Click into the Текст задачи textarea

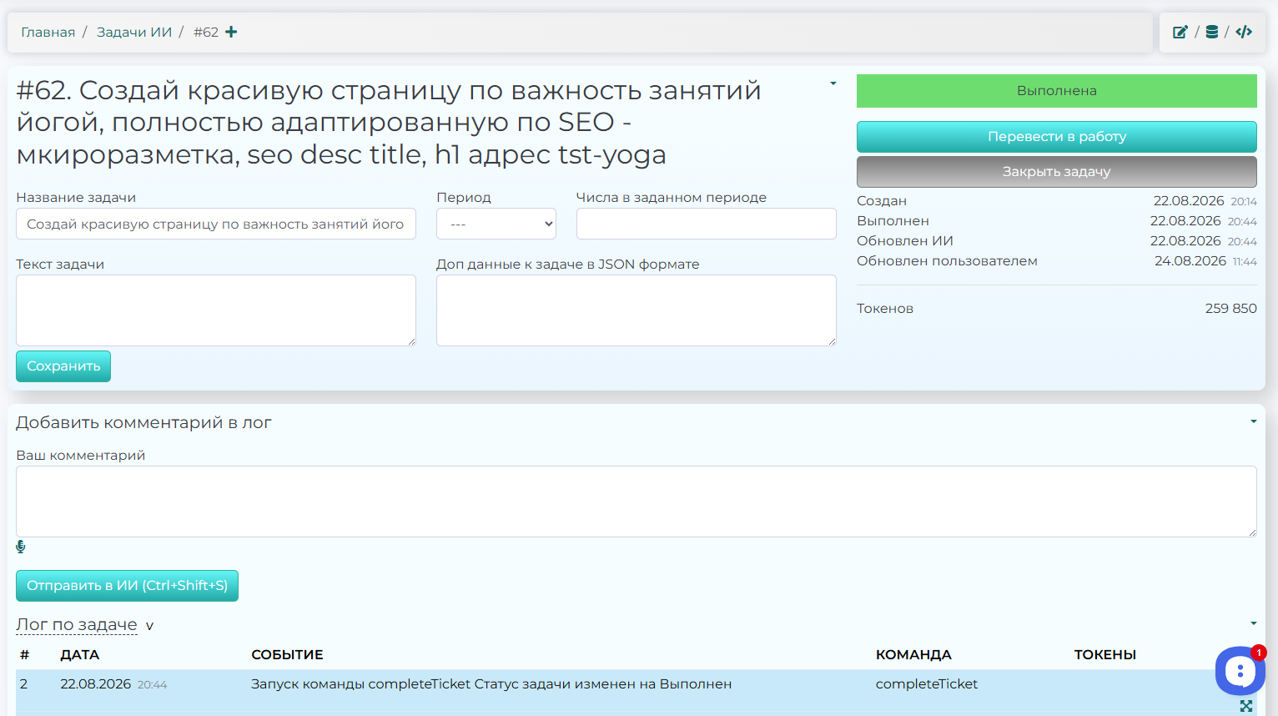pos(216,310)
